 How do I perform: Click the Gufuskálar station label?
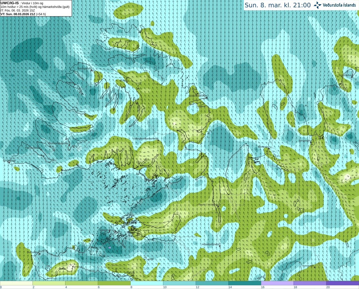(33, 252)
